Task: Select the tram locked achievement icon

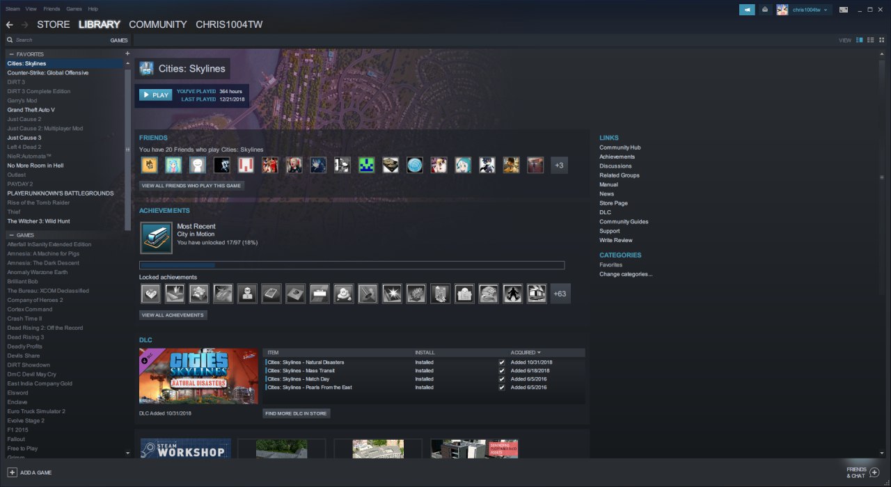Action: tap(537, 294)
